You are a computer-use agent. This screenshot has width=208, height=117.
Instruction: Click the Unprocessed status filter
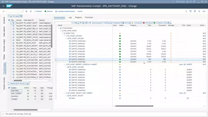click(x=95, y=23)
